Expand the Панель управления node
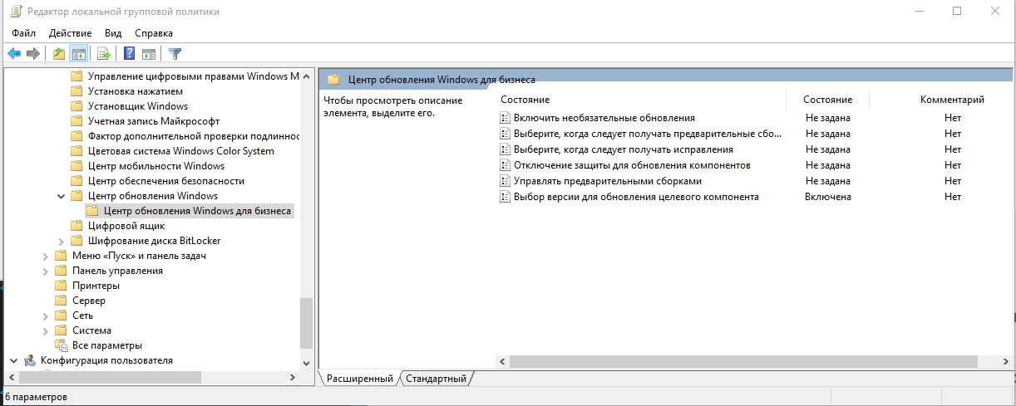This screenshot has width=1016, height=406. coord(45,271)
